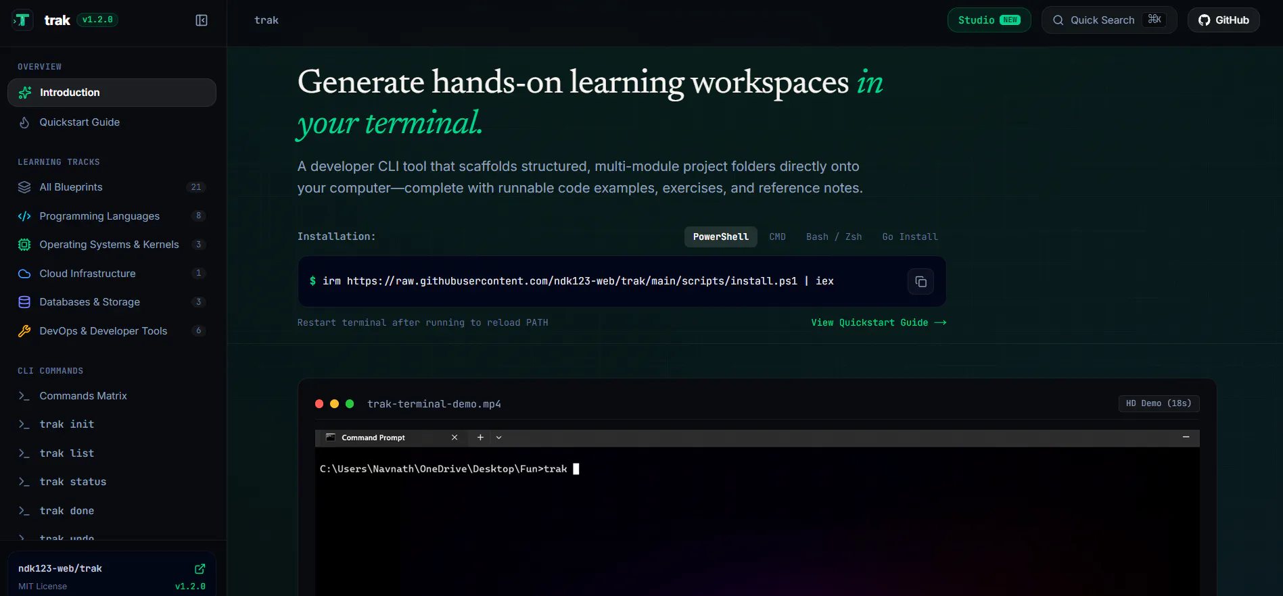Open ndk123-web/trak external link icon
Screen dimensions: 1283x596
[200, 569]
